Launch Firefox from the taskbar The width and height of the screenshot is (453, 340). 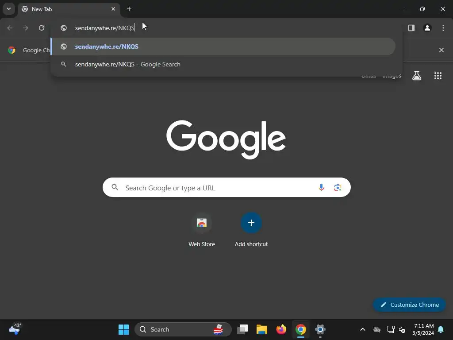[281, 329]
